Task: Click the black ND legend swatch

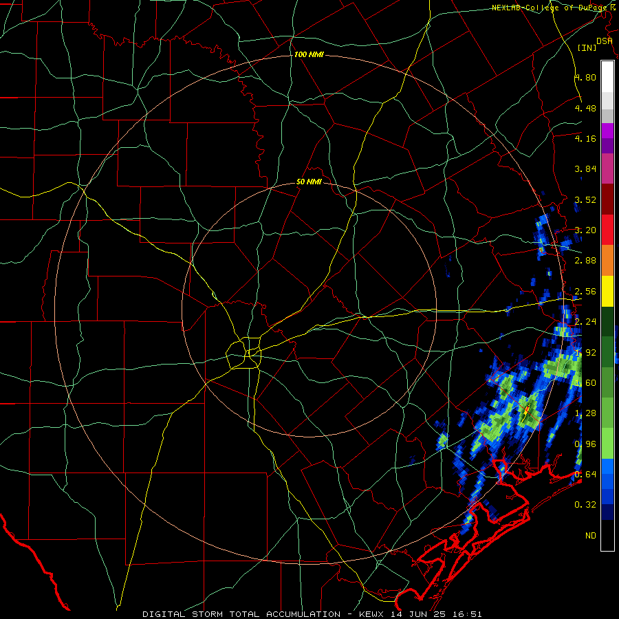Action: pyautogui.click(x=607, y=535)
